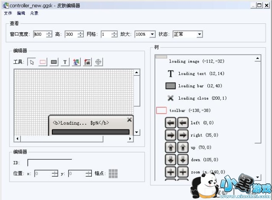Open the 编辑 menu
The image size is (272, 200).
tap(21, 13)
